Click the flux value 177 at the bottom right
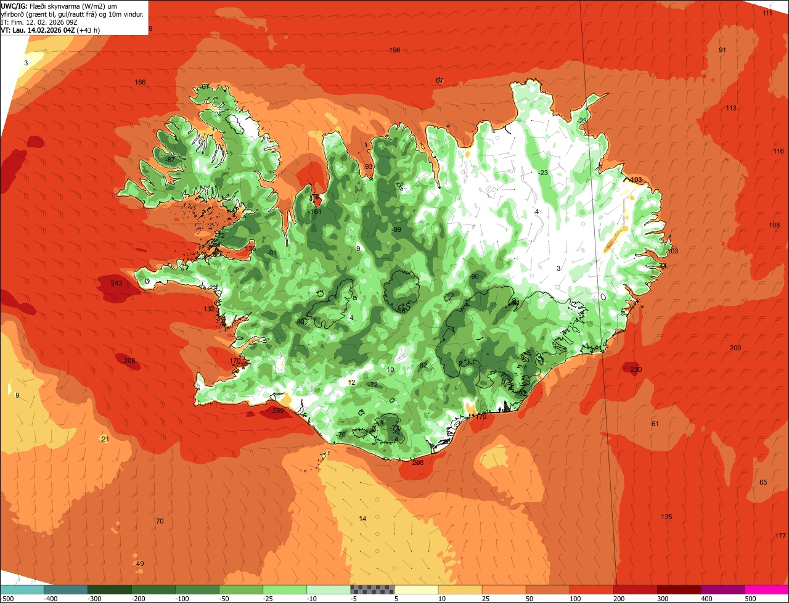This screenshot has height=603, width=789. coord(780,535)
